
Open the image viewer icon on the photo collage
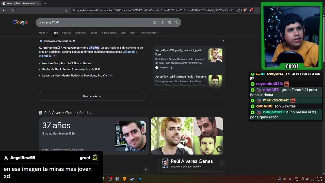click(220, 149)
